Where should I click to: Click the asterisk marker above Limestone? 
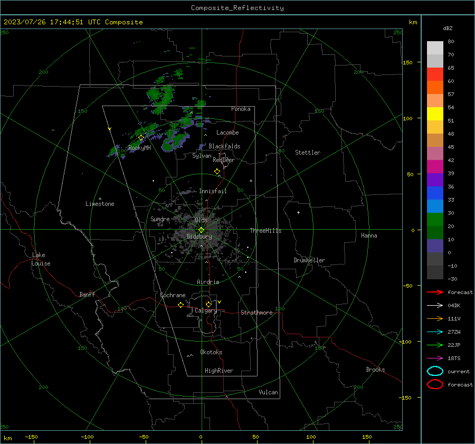[x=100, y=199]
